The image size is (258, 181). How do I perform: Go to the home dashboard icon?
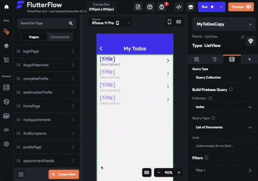tap(6, 7)
